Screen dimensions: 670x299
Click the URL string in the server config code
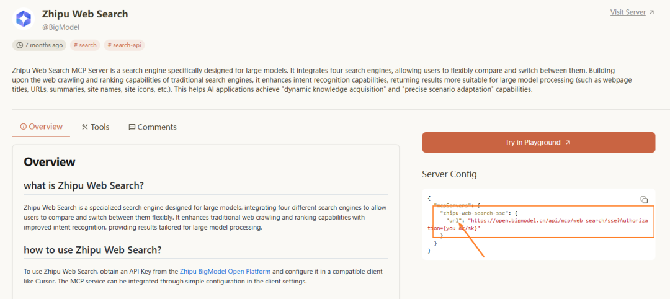pos(557,220)
